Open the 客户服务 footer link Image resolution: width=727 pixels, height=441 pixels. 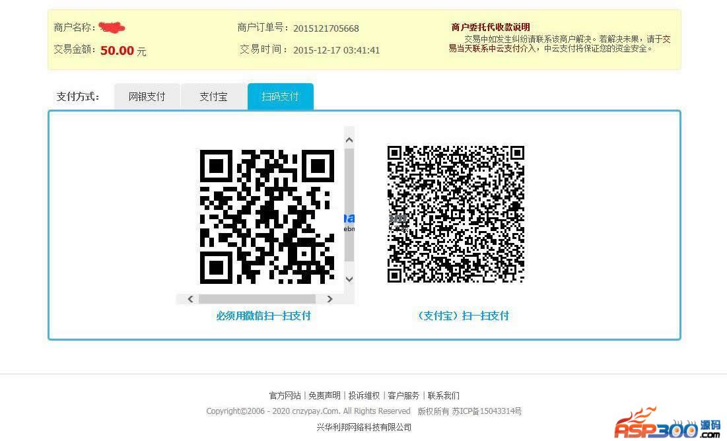[x=403, y=395]
